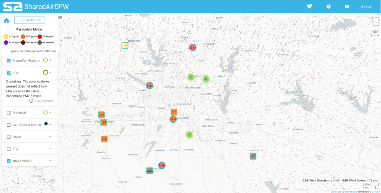This screenshot has width=381, height=193.
Task: Click the SharedAirDFW logo
Action: [36, 7]
